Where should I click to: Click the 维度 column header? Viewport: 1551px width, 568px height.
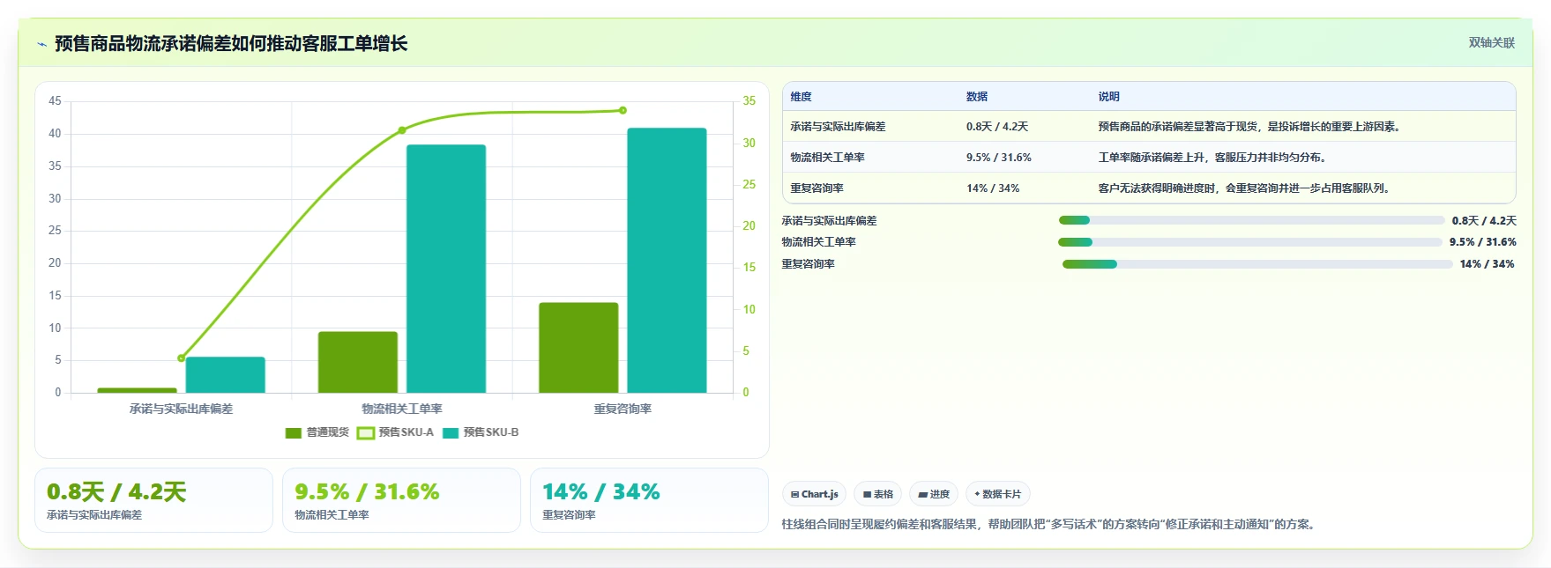[x=801, y=97]
